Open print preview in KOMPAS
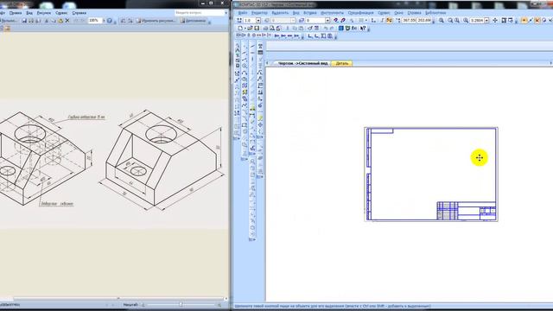 coord(272,29)
